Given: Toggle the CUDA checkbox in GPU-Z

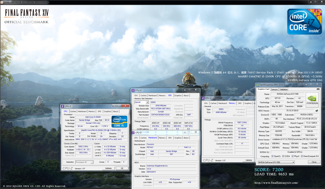Looking at the screenshot, I should tap(283, 156).
